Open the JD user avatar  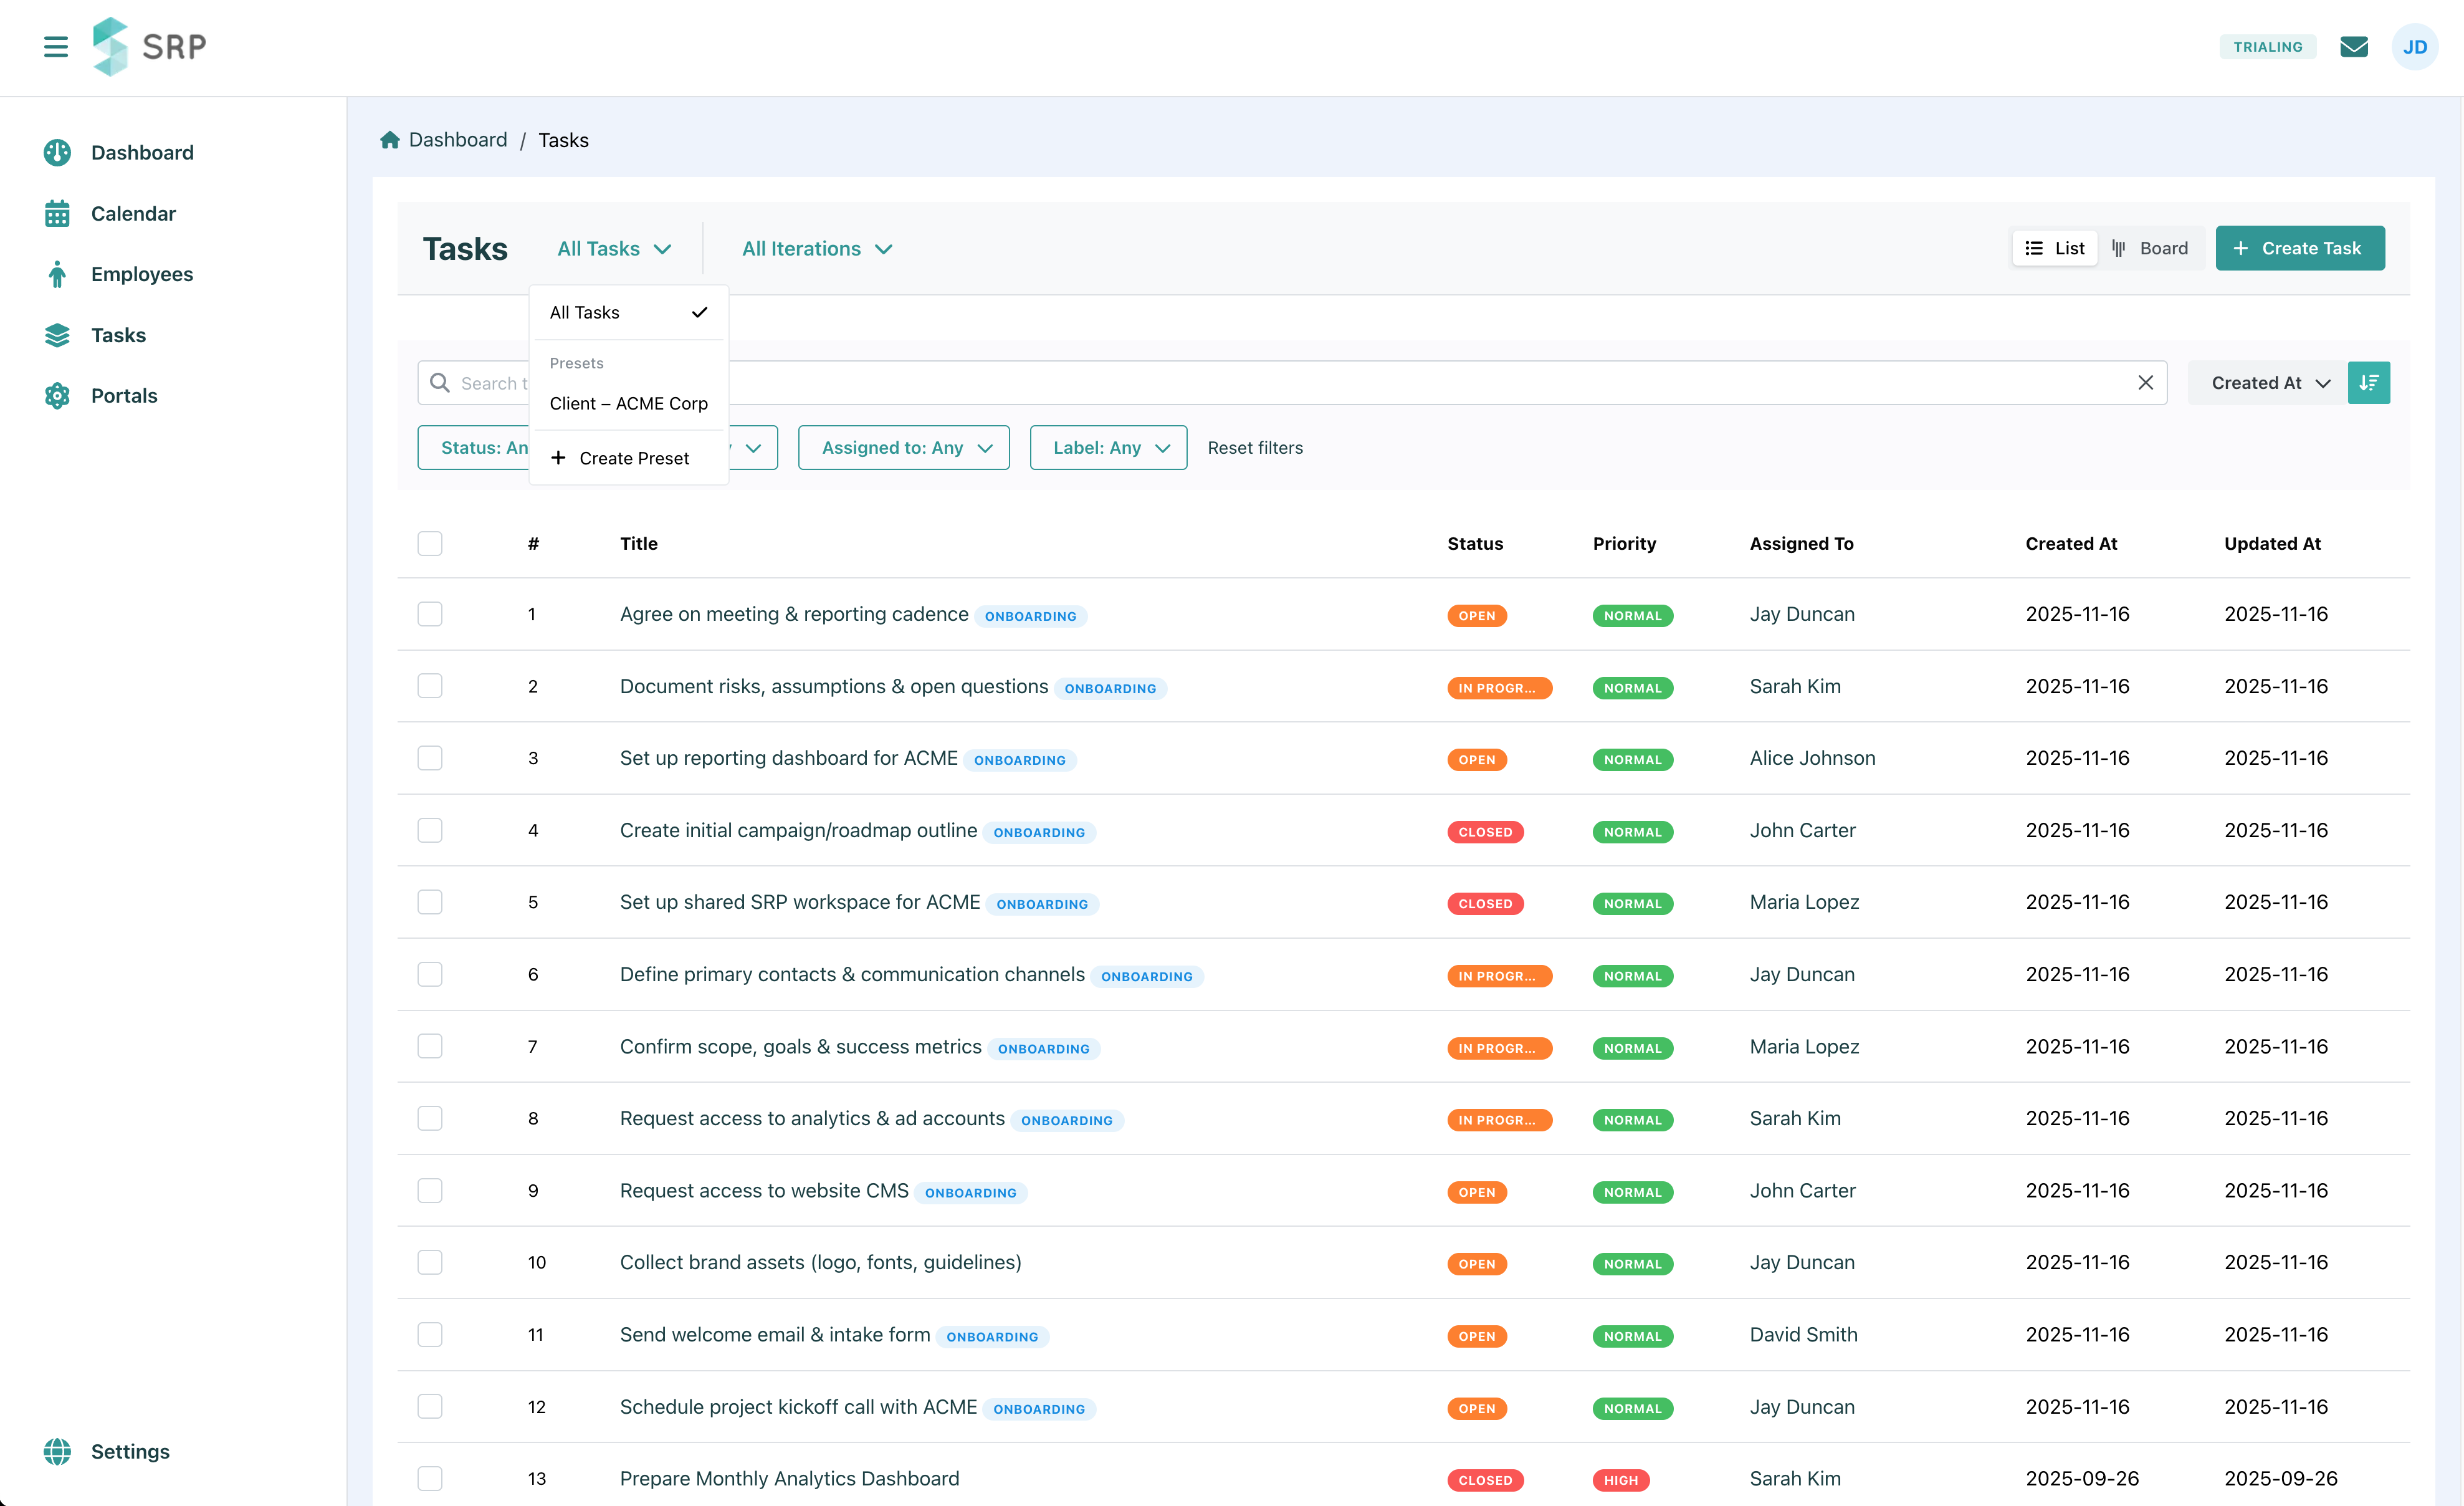coord(2414,47)
